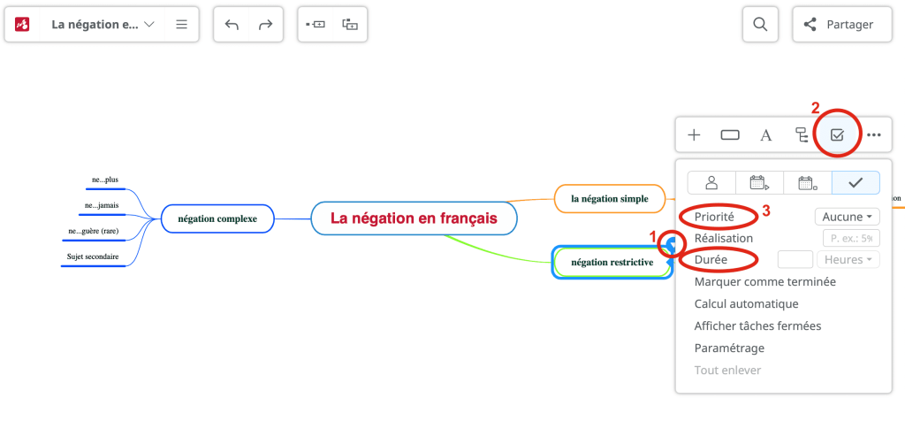Open the more options ellipsis
This screenshot has width=905, height=421.
[x=874, y=135]
